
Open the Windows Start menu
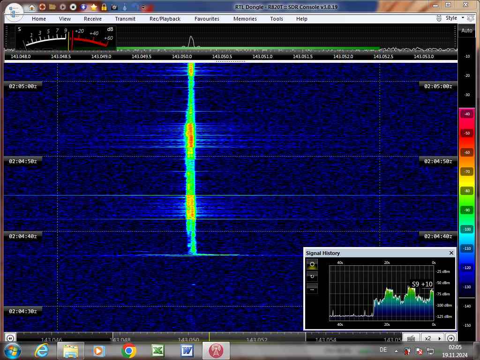pos(13,351)
